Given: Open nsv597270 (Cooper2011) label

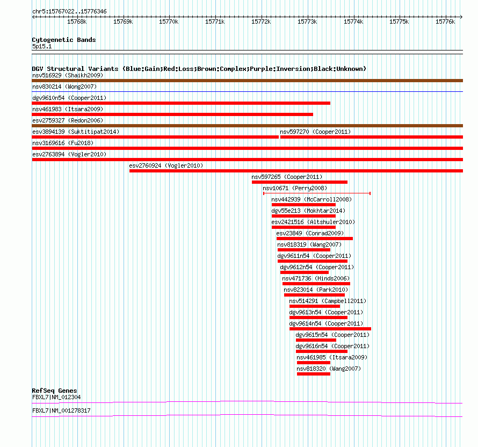Looking at the screenshot, I should [315, 132].
